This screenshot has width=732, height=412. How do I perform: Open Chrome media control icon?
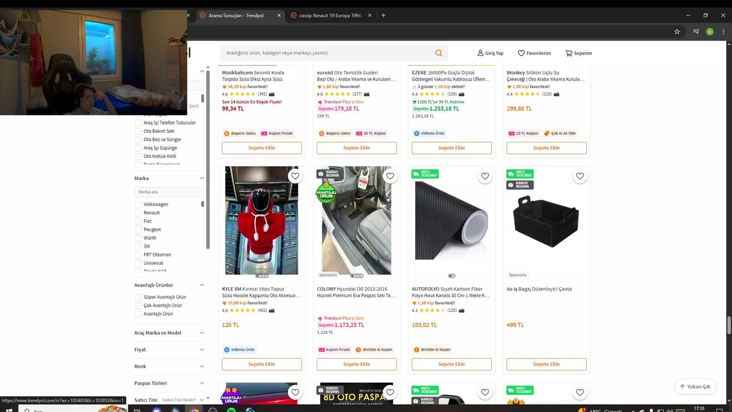696,31
